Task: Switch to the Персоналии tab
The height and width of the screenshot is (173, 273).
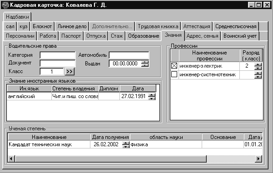Action: tap(20, 36)
